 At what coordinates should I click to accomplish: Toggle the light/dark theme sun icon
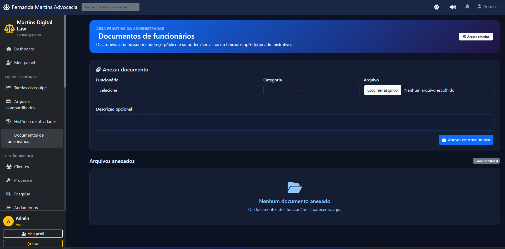click(437, 7)
